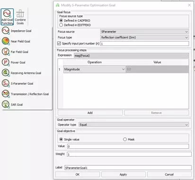Click the Weight input field
Screen dimensions: 195x180
click(x=129, y=154)
